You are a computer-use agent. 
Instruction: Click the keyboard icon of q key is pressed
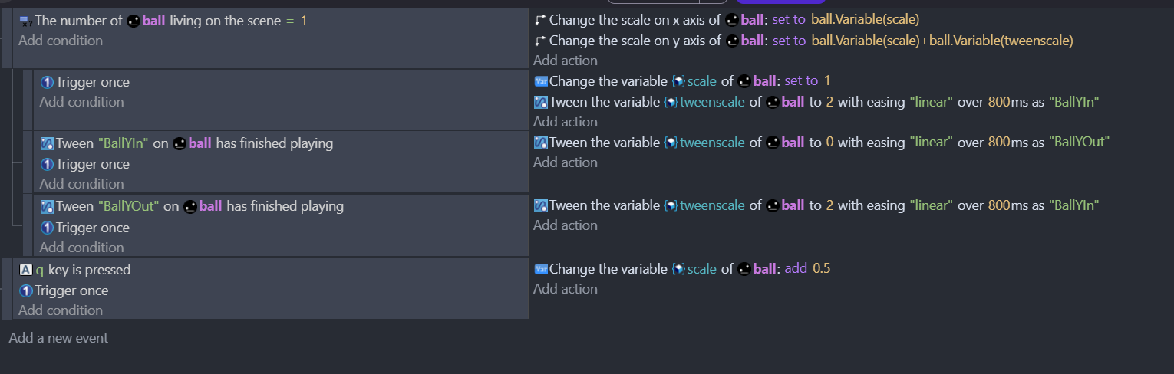click(x=26, y=270)
